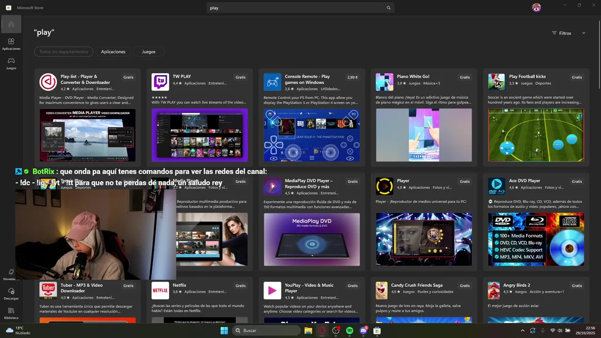Open Descargas in the left sidebar
Viewport: 601px width, 338px height.
11,294
